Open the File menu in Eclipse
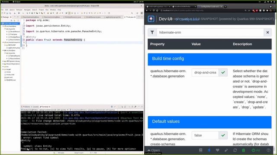Viewport: 277px width, 155px height. click(x=2, y=10)
